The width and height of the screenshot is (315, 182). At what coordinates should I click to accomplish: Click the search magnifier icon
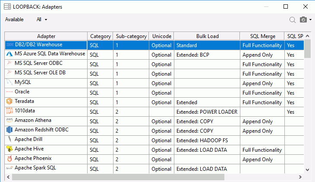[292, 20]
